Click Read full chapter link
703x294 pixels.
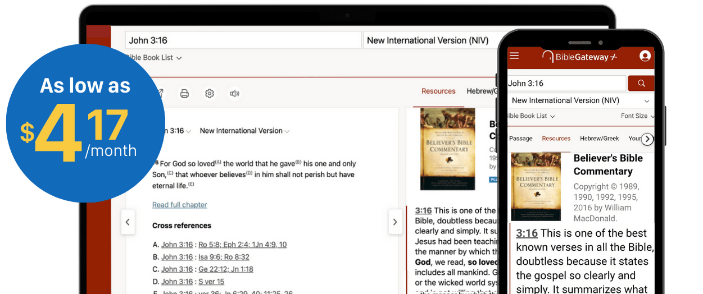tap(180, 205)
